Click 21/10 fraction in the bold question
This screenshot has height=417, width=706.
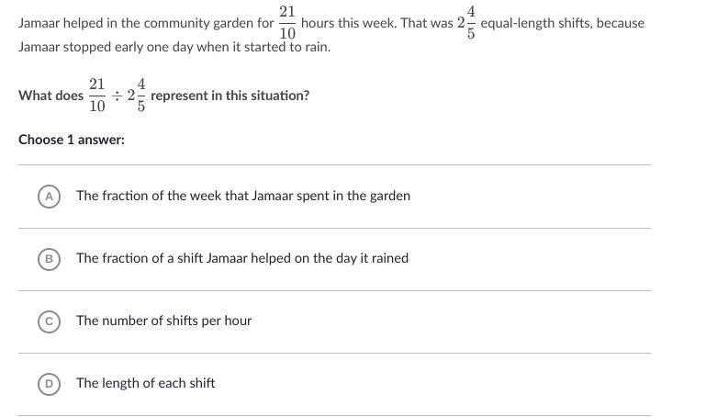[97, 95]
